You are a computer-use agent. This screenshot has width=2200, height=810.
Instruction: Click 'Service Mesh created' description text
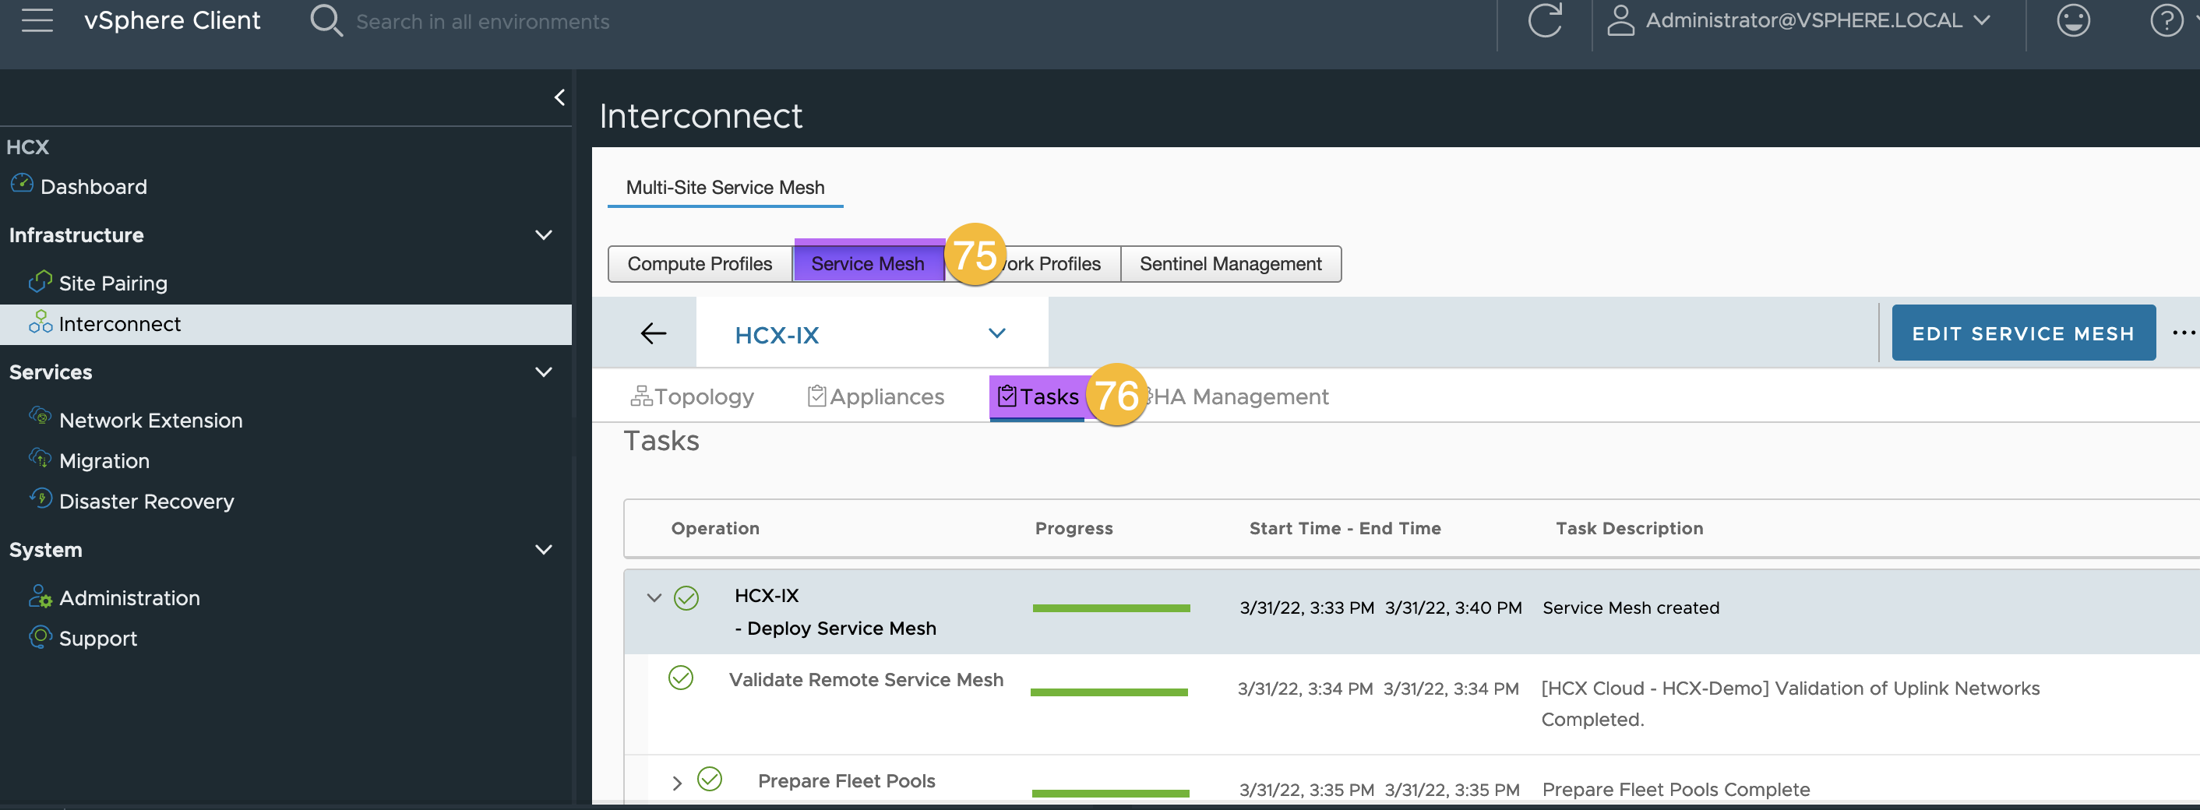(1631, 607)
